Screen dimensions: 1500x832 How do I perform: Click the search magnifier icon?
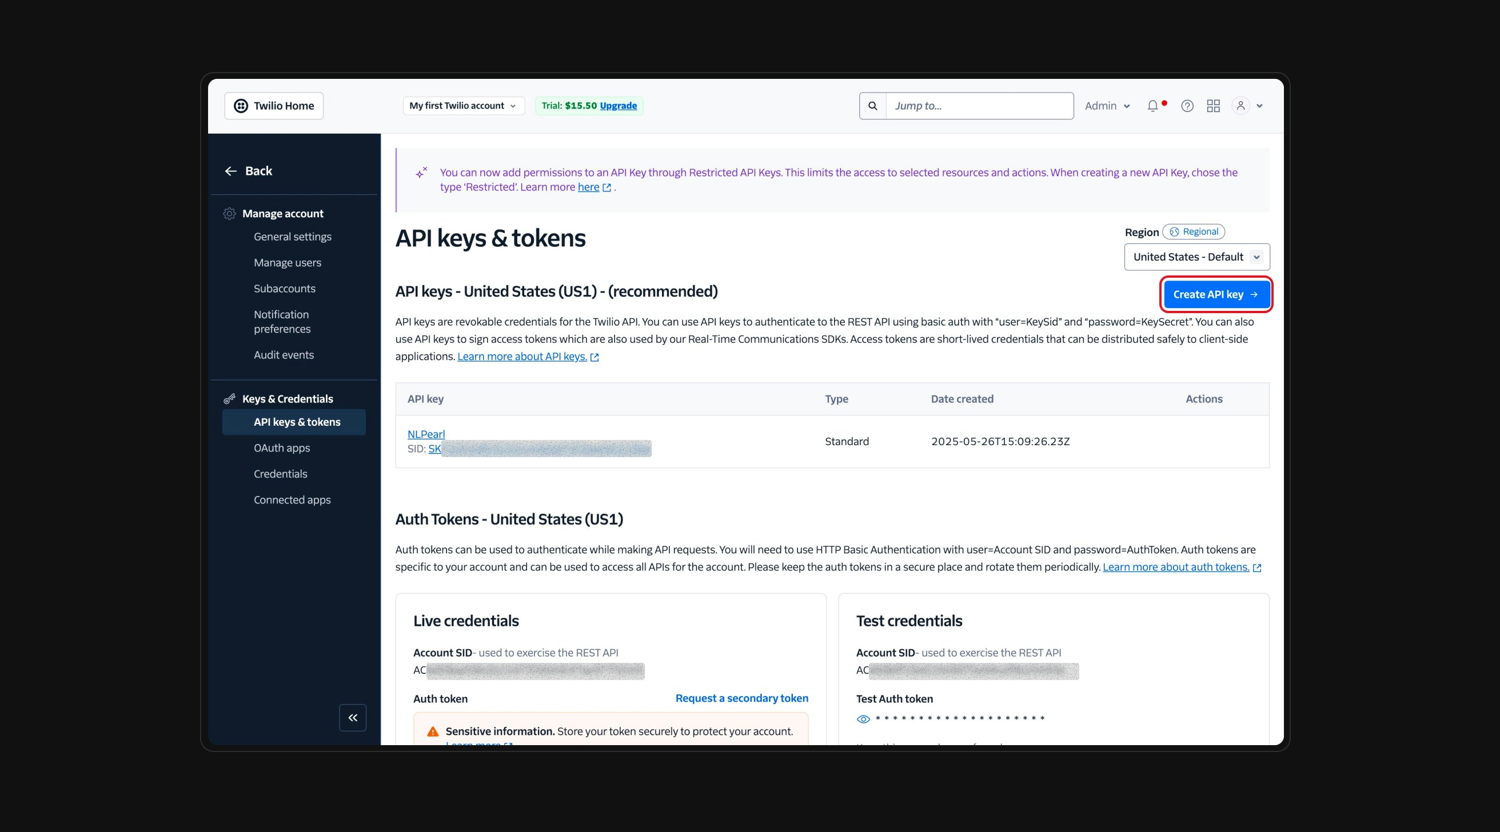pos(872,105)
